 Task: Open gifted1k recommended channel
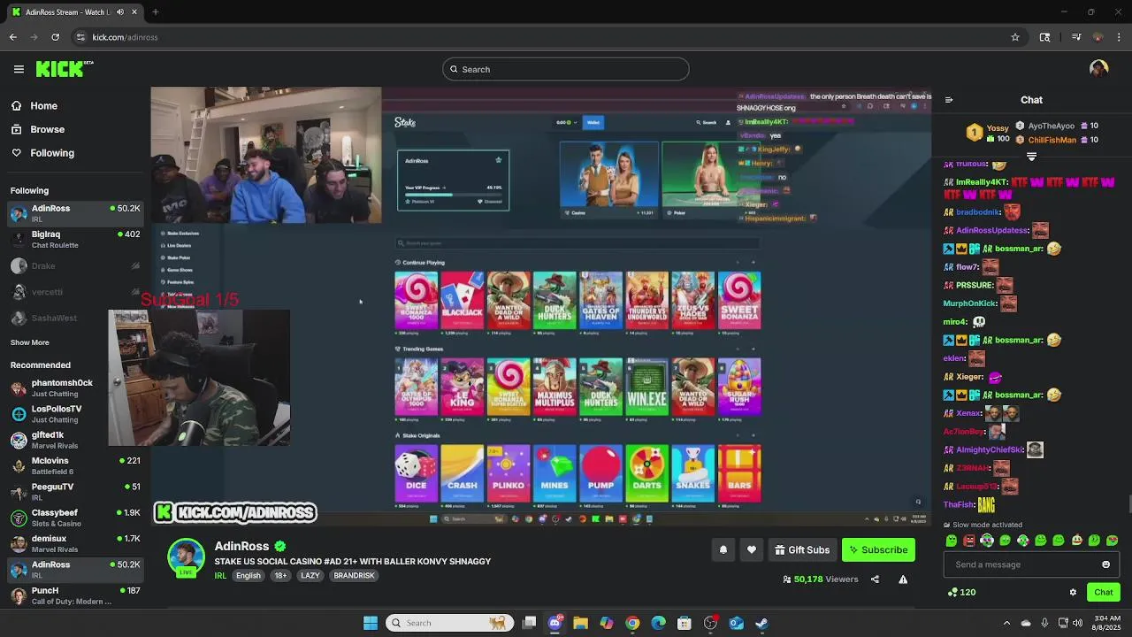tap(74, 440)
